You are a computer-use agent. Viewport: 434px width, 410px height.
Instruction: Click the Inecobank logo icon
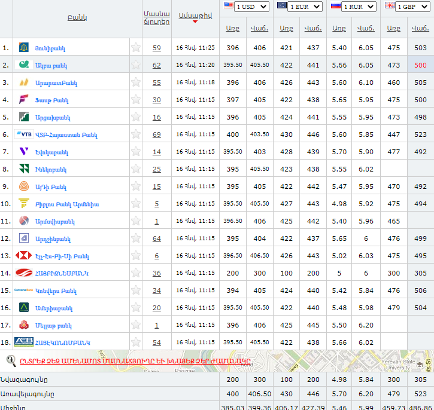[24, 169]
